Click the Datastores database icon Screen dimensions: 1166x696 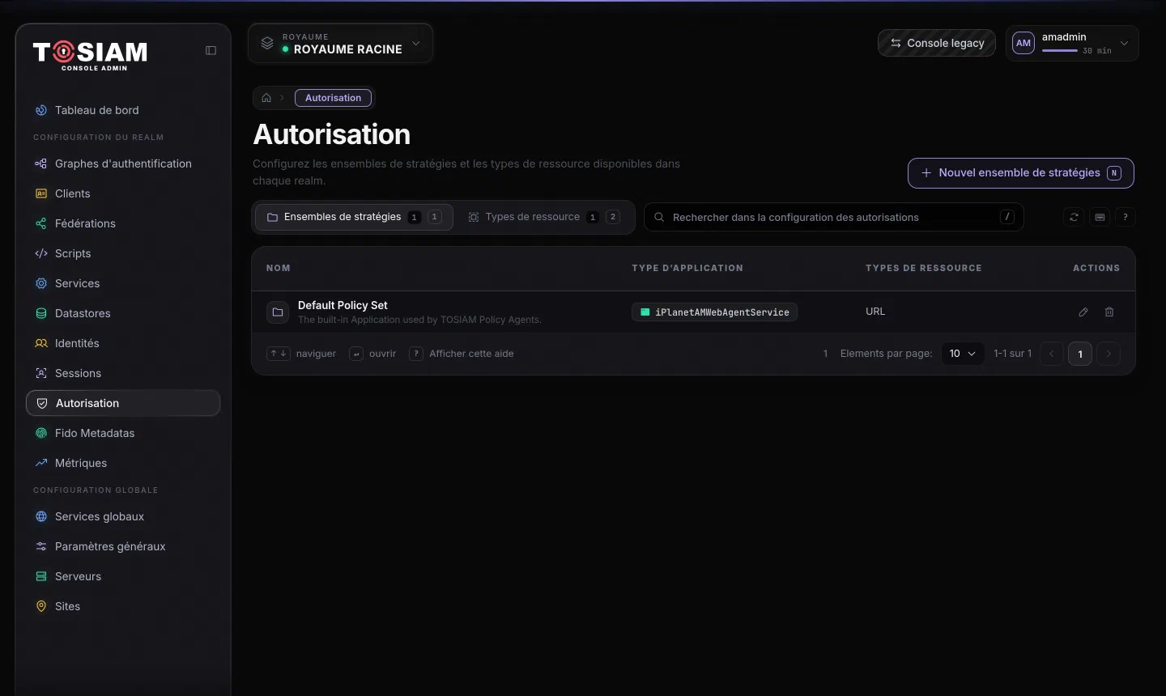tap(41, 313)
